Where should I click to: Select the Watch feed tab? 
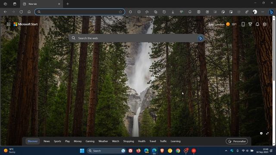point(116,141)
